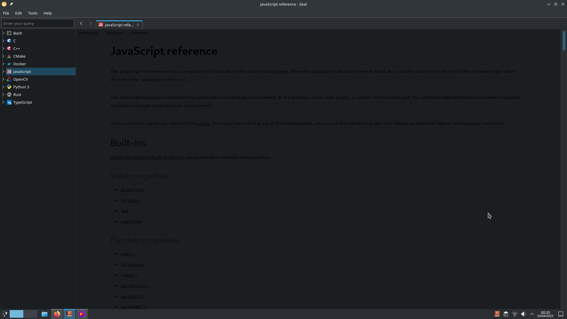Click the CMake docset icon
Image resolution: width=567 pixels, height=319 pixels.
coord(9,56)
